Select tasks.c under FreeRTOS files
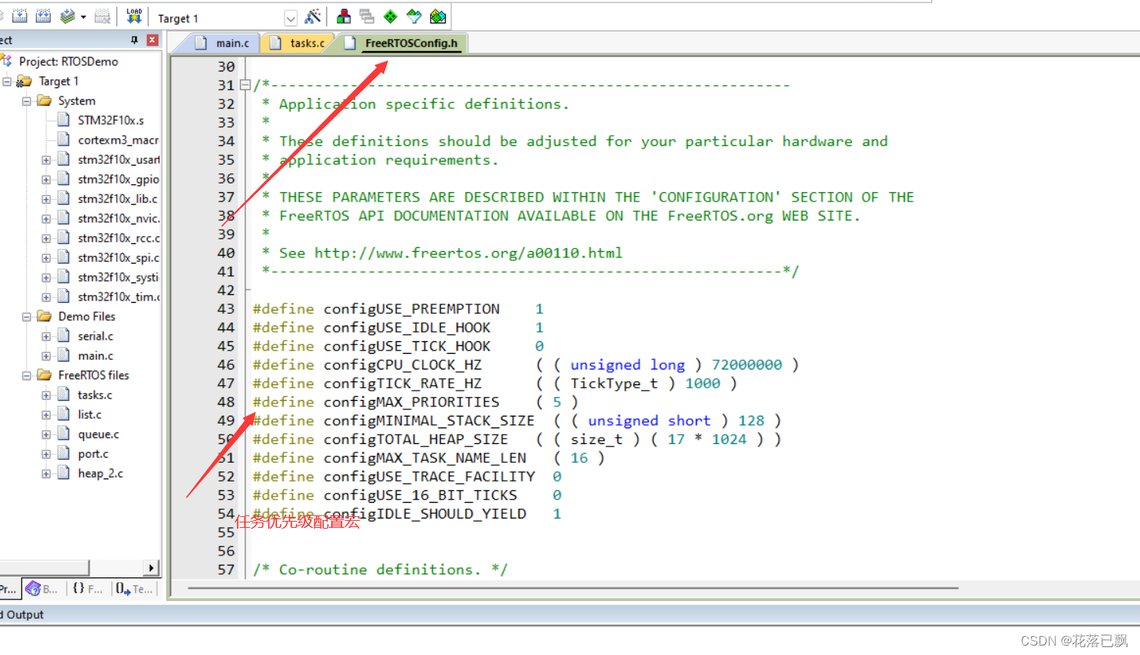1140x655 pixels. [95, 395]
